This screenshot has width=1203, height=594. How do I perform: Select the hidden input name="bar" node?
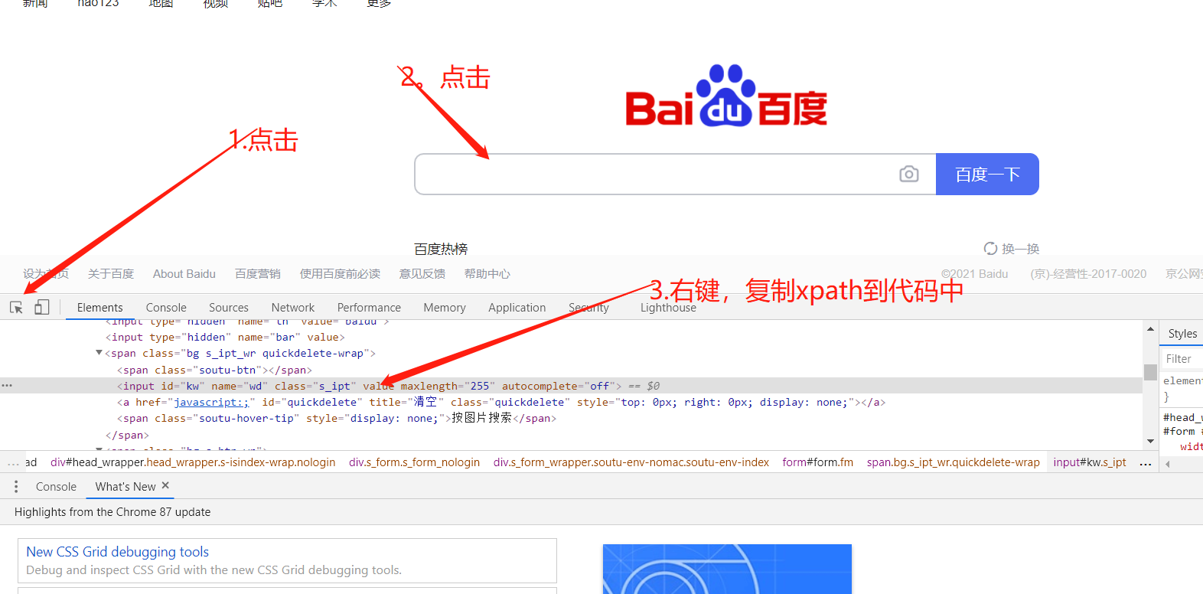pos(225,337)
